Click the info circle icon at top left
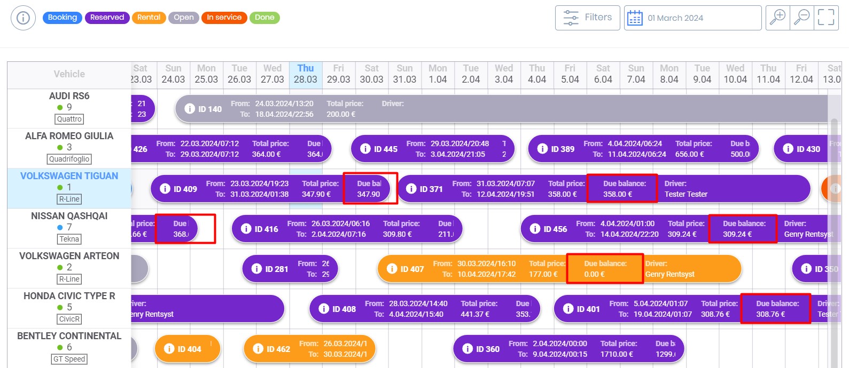 pyautogui.click(x=23, y=18)
